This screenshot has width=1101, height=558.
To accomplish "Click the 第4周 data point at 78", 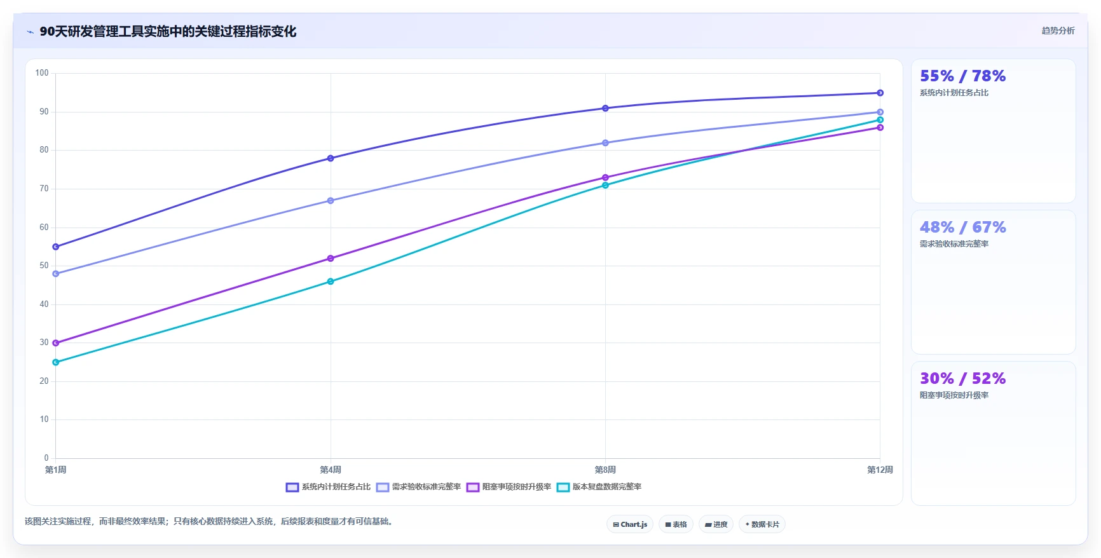I will coord(331,158).
